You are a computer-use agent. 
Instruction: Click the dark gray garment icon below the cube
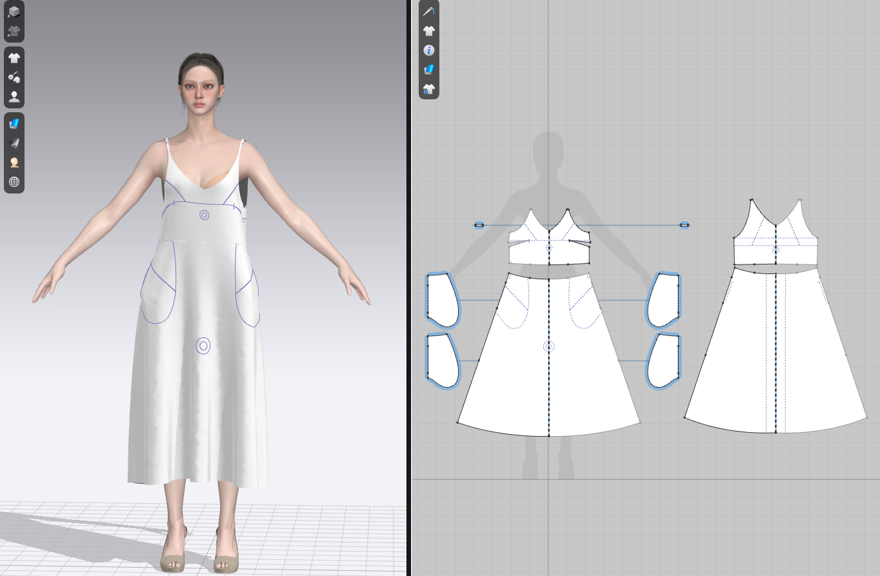pos(14,30)
